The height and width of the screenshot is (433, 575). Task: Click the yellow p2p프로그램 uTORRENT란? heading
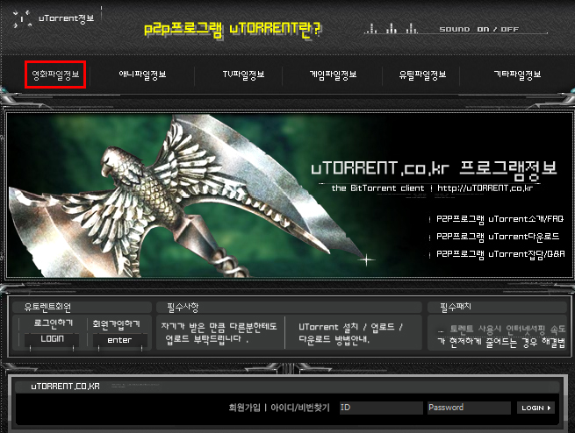(232, 29)
